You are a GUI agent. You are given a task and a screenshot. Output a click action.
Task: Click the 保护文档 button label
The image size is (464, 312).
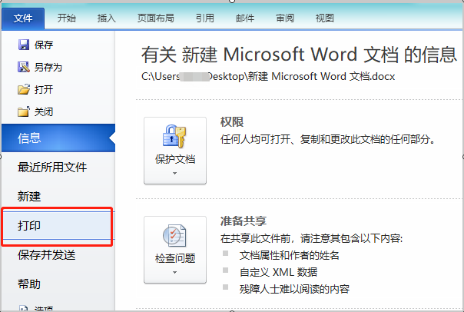(175, 159)
